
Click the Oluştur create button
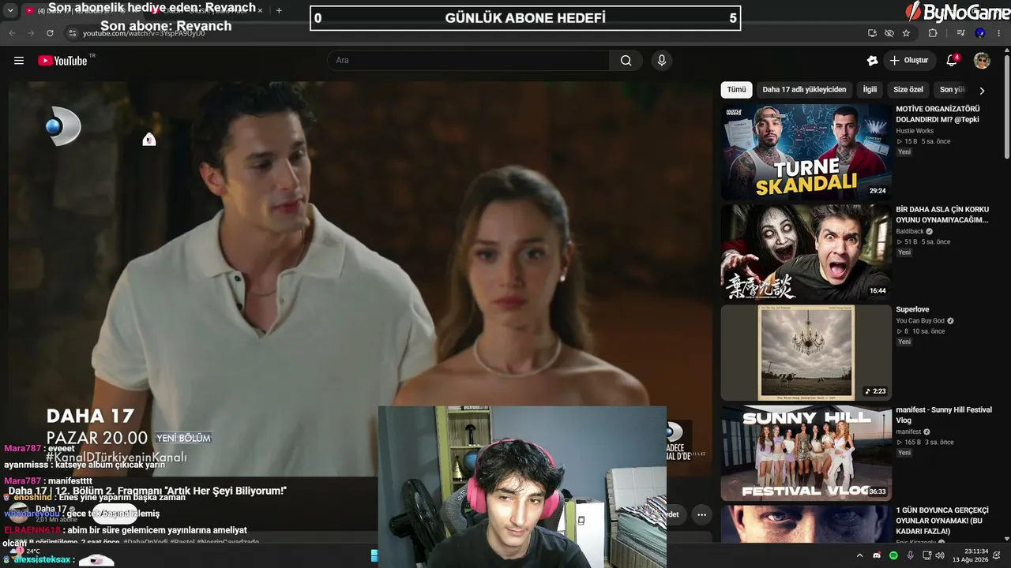908,61
